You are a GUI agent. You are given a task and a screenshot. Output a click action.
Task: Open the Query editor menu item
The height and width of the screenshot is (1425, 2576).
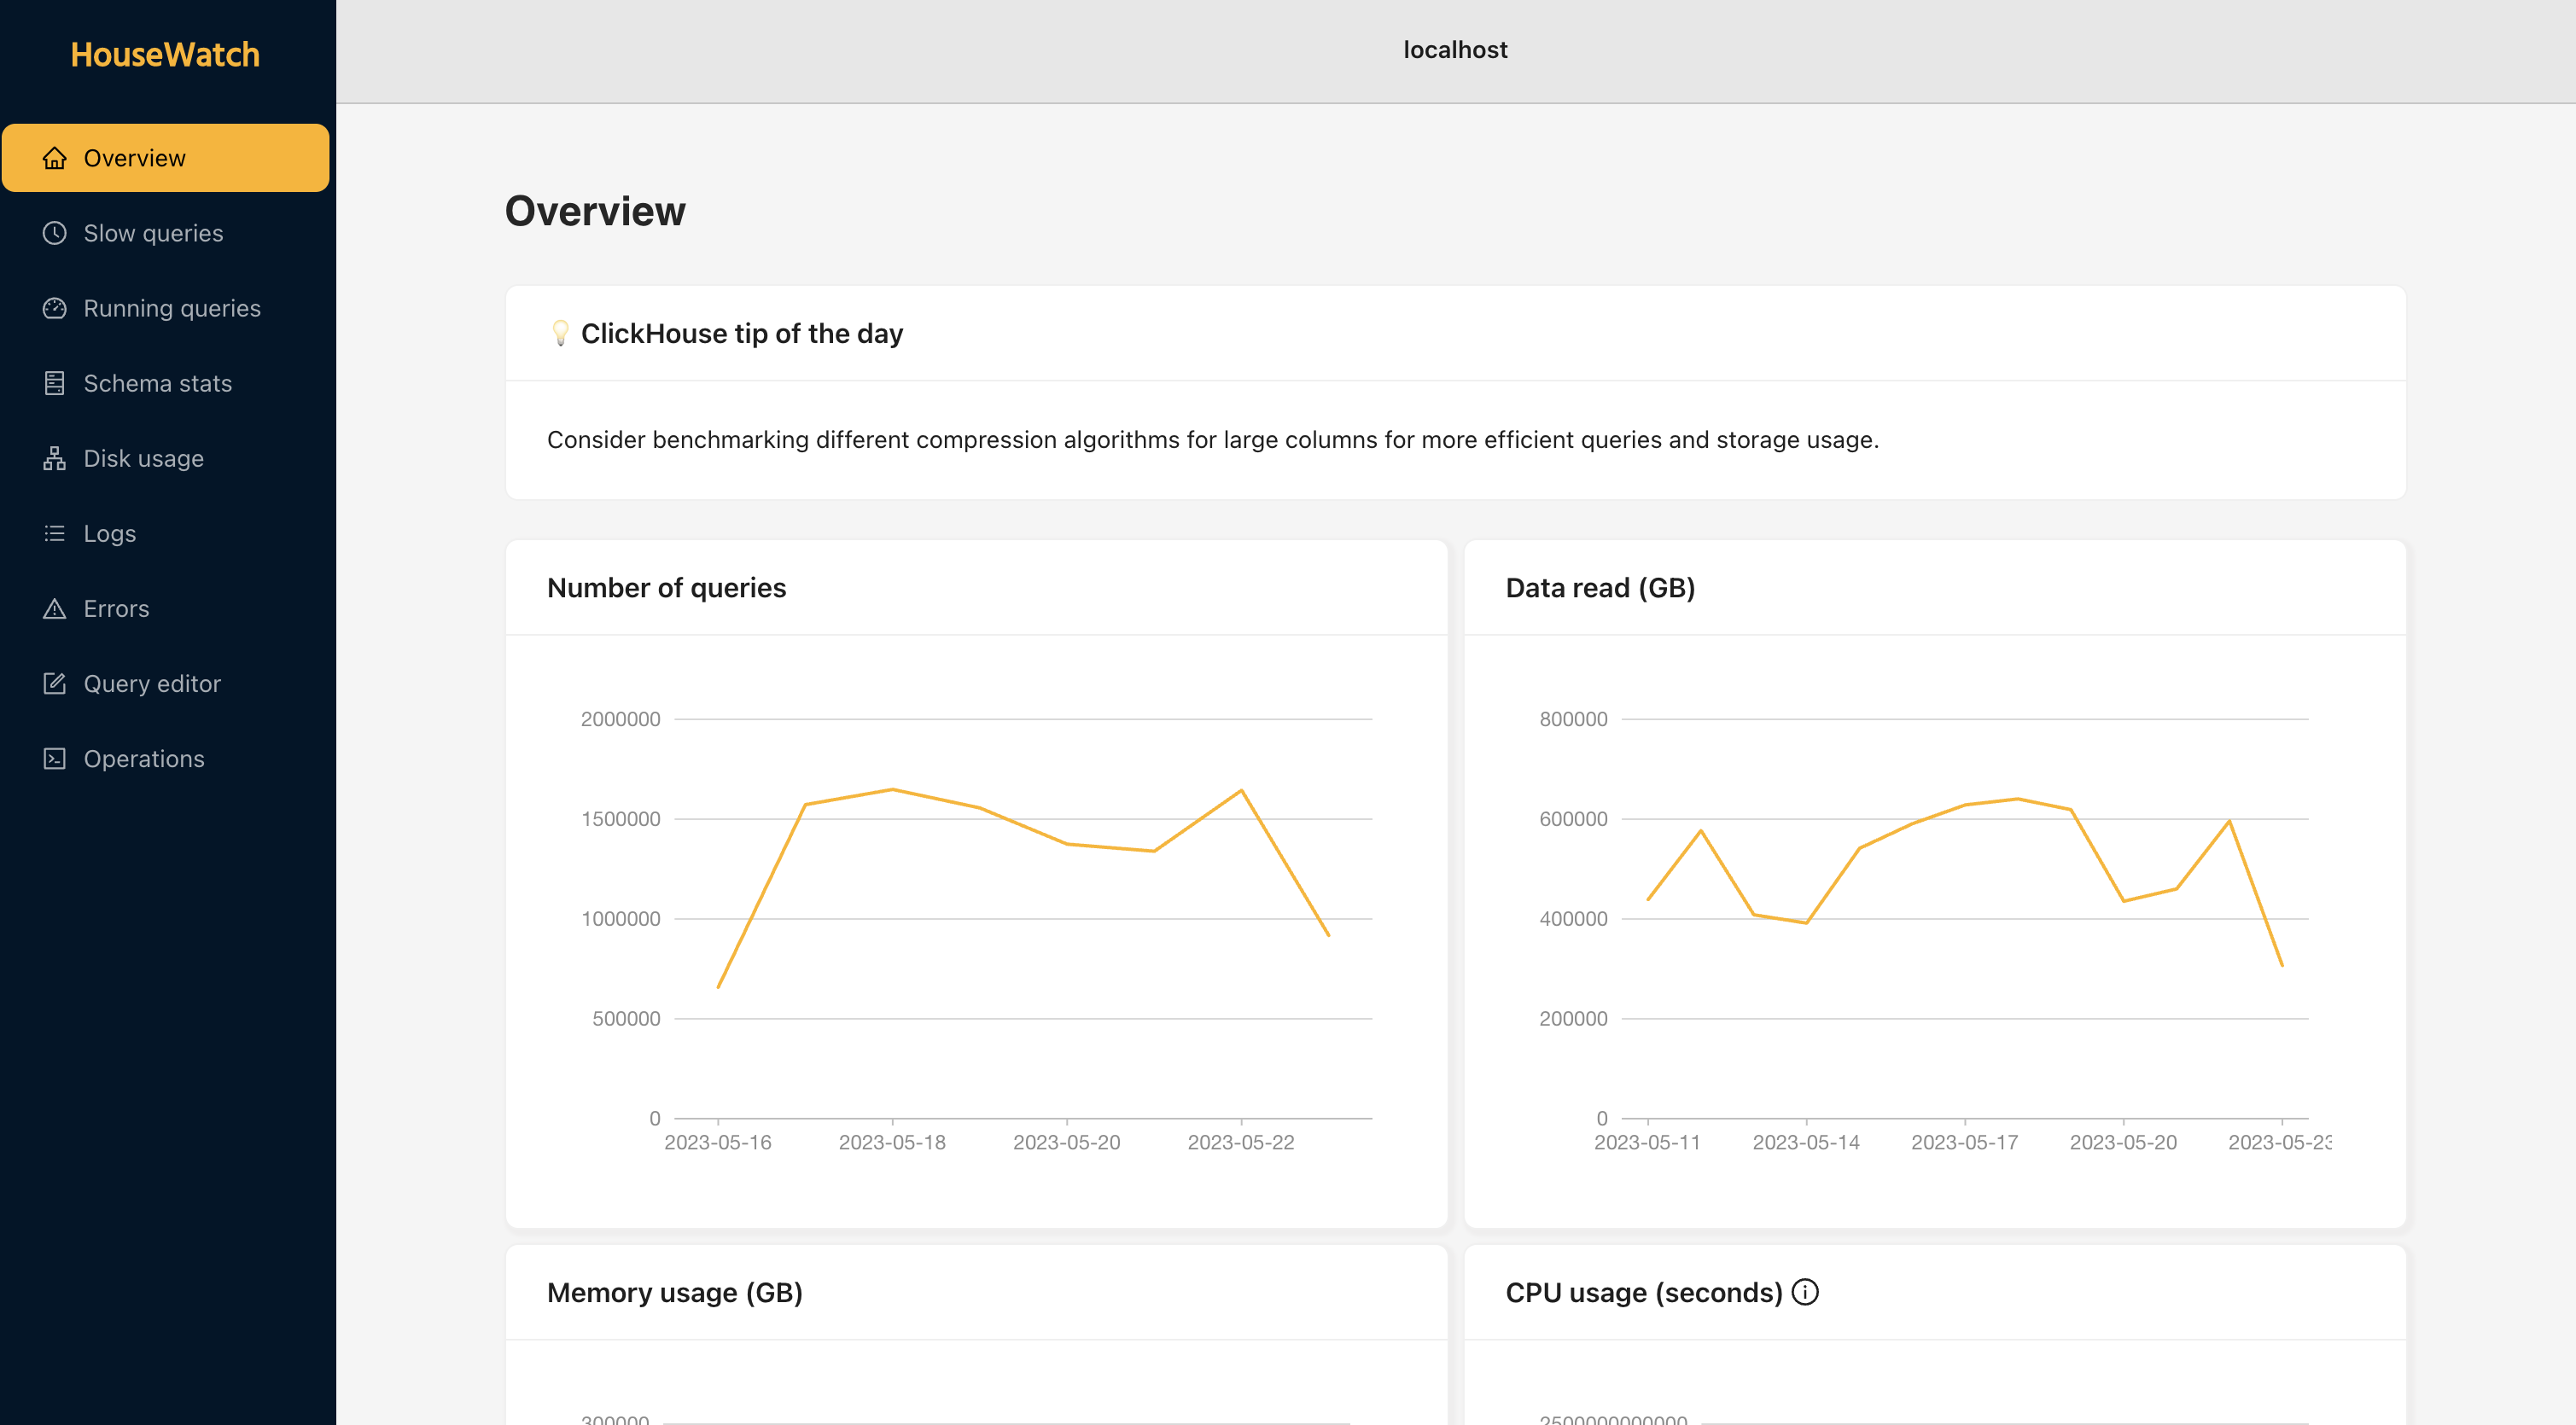(152, 683)
